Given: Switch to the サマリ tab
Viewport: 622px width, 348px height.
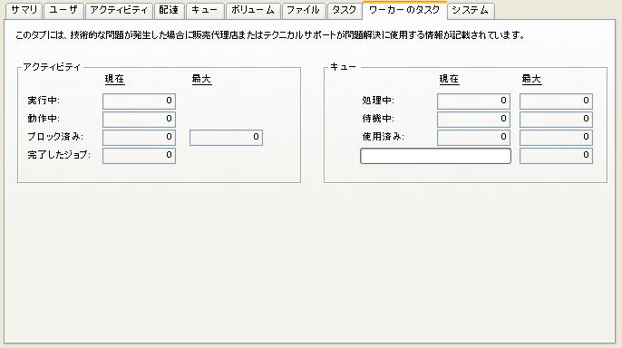Looking at the screenshot, I should click(24, 10).
